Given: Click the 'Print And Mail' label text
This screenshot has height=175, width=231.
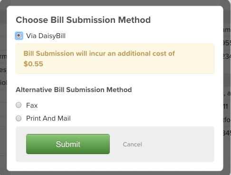Looking at the screenshot, I should coord(48,118).
